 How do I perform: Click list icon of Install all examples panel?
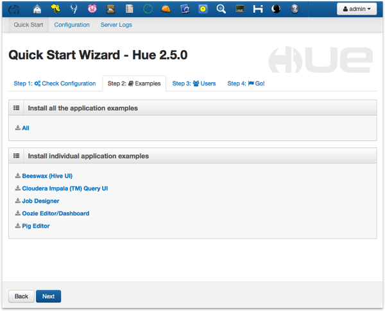pos(17,108)
